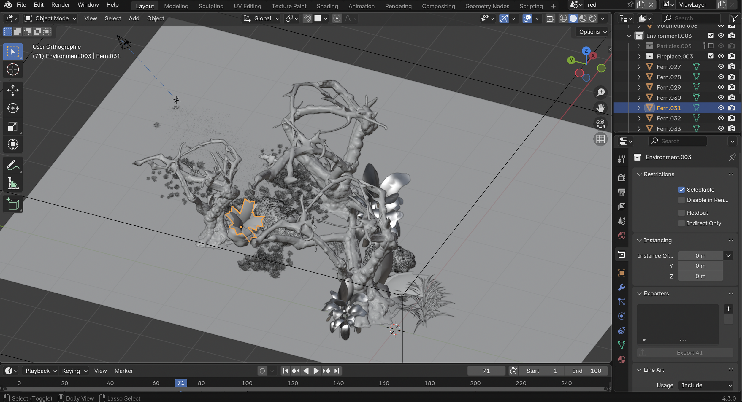Click the pan view hand icon
The image size is (742, 402).
[x=600, y=108]
